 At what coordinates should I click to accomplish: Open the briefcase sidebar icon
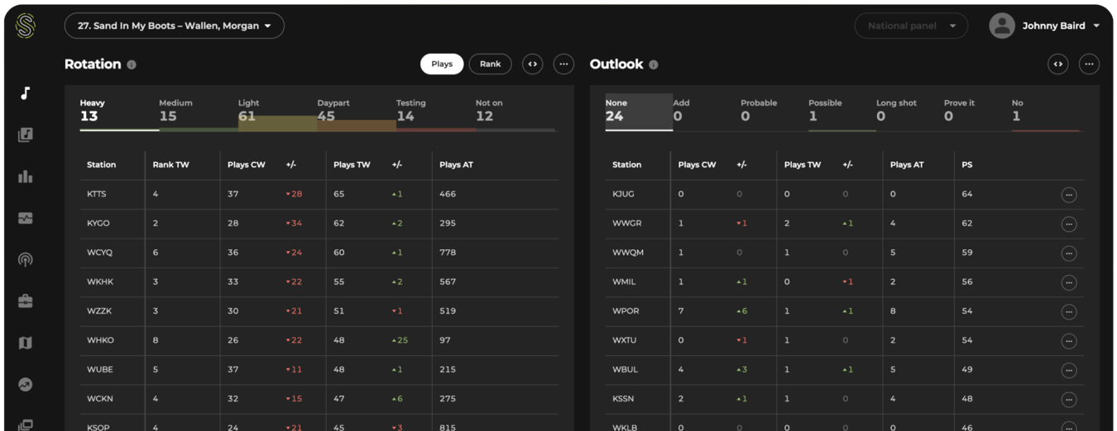[26, 301]
